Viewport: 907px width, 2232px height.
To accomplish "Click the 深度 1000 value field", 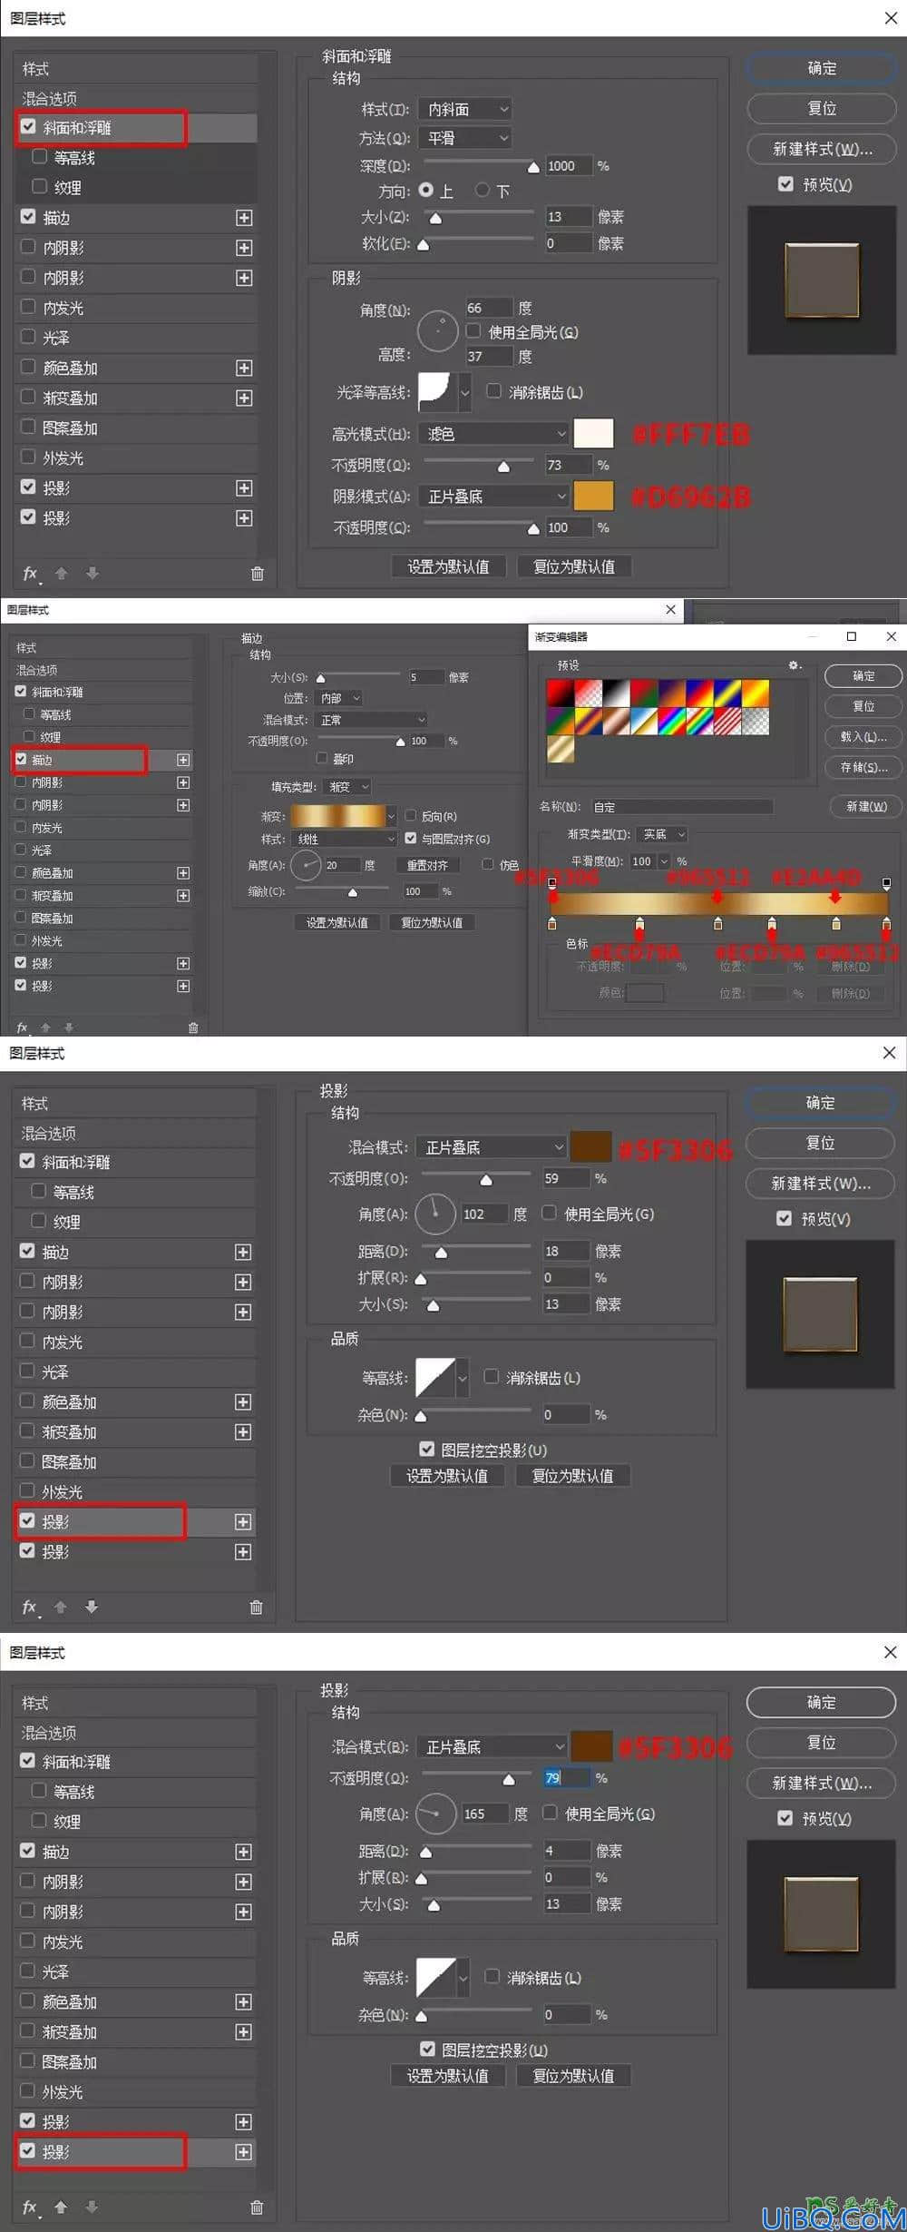I will point(568,166).
